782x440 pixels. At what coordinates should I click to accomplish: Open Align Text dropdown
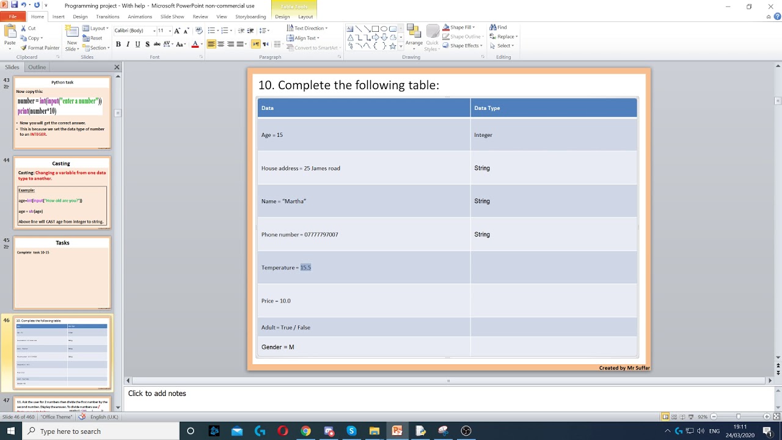(302, 38)
